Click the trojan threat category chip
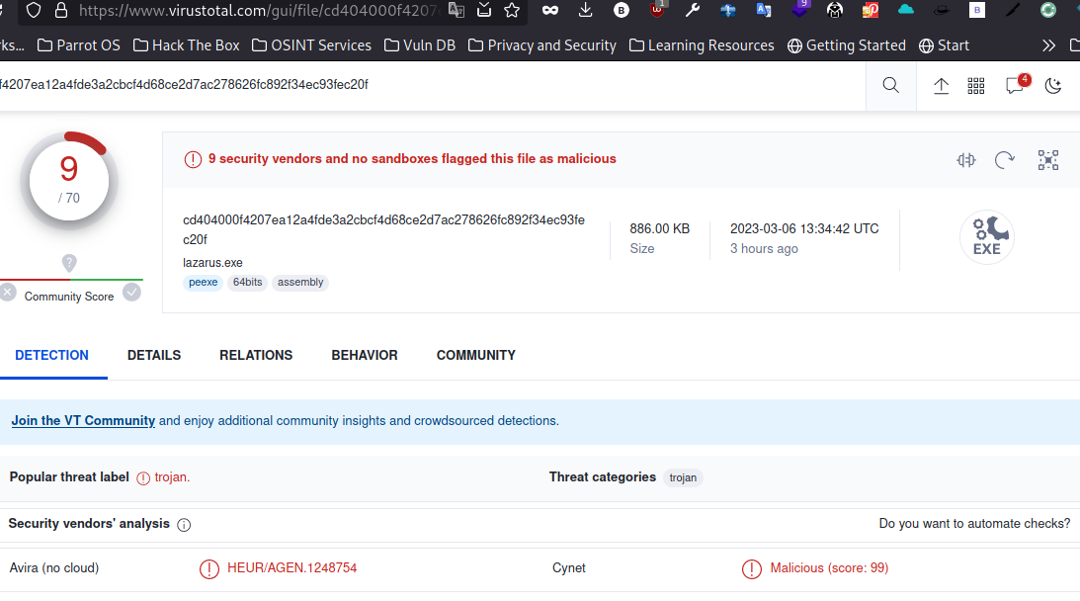Screen dimensions: 1080x601 point(683,477)
